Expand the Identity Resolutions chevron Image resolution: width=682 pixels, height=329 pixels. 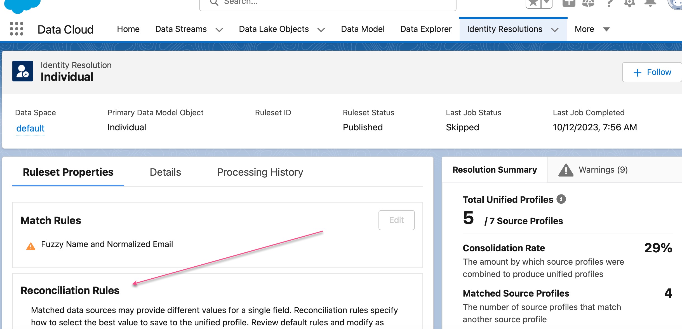click(x=555, y=30)
